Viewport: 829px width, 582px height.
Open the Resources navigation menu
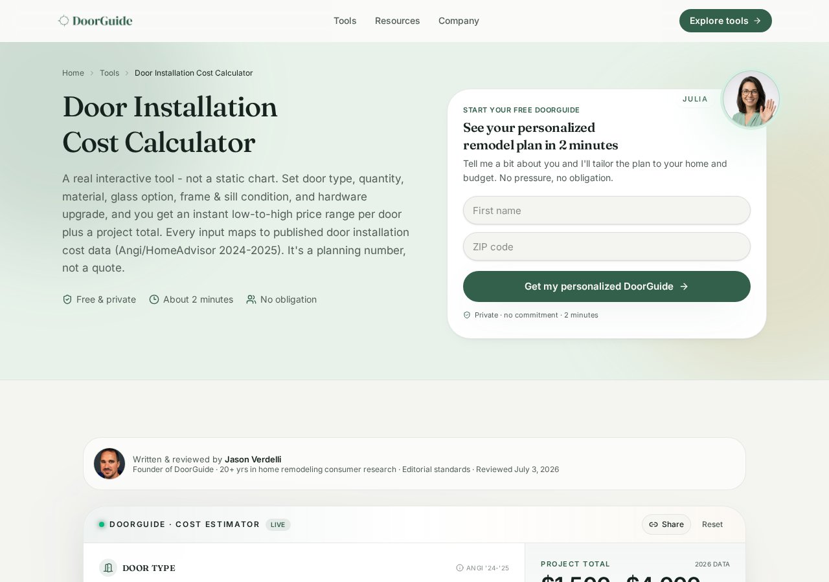pos(397,21)
